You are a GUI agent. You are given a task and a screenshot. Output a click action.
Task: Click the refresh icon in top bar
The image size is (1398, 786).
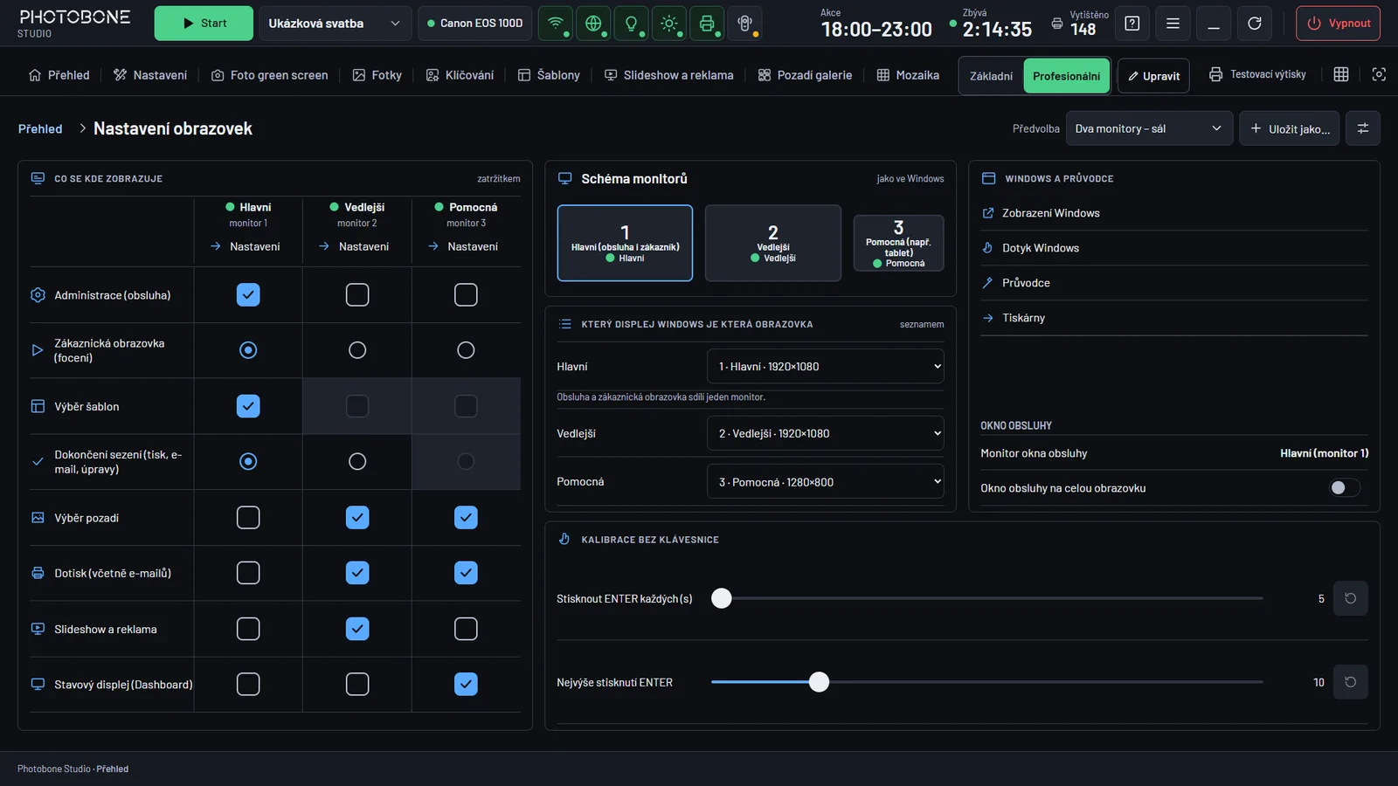pos(1254,24)
